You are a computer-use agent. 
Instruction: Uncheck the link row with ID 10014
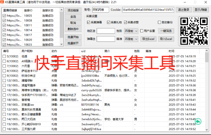[x=4, y=30]
